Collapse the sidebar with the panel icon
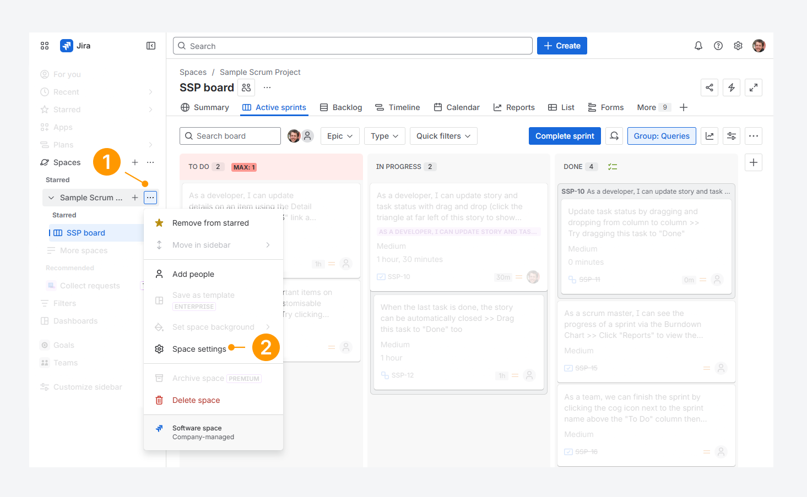 pos(151,46)
